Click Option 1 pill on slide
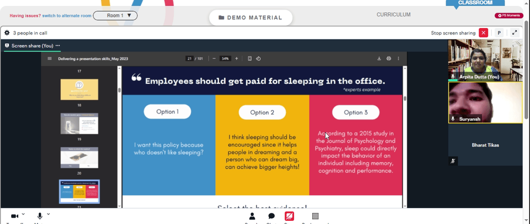530x224 pixels. (x=167, y=111)
